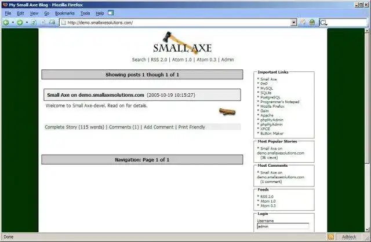The width and height of the screenshot is (371, 242).
Task: Open the XFCE link in sidebar
Action: pos(265,129)
